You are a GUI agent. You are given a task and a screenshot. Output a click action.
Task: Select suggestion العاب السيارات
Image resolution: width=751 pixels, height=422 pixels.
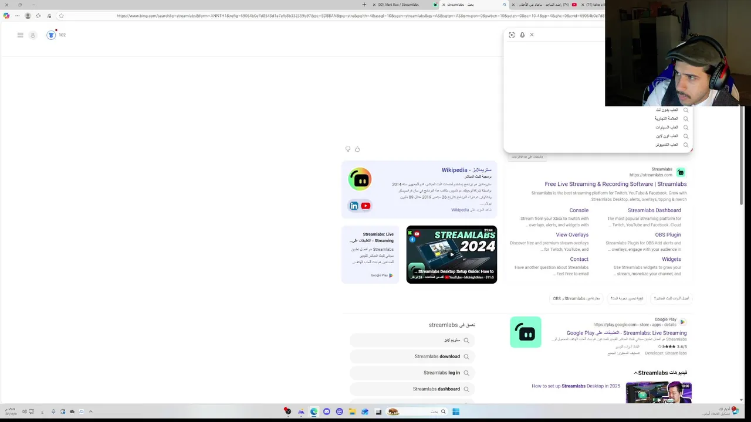point(667,127)
